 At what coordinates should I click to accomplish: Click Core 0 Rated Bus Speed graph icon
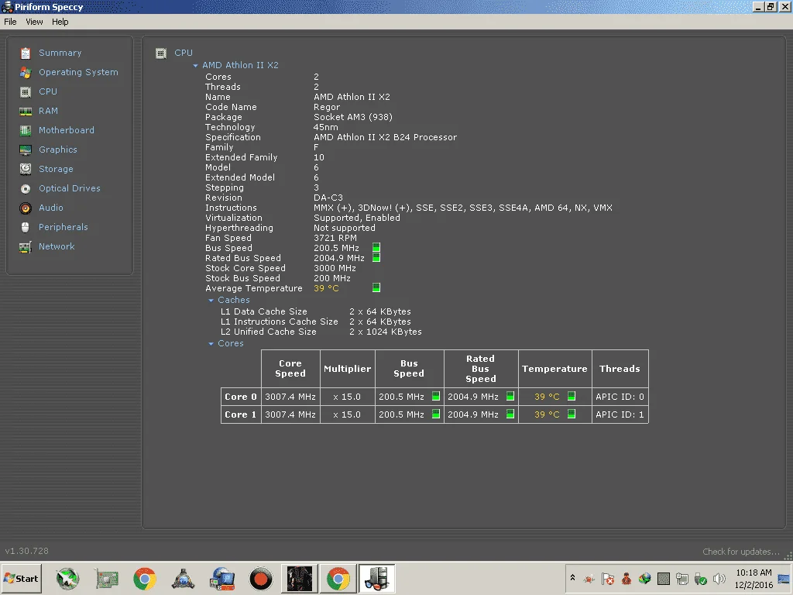click(x=510, y=396)
